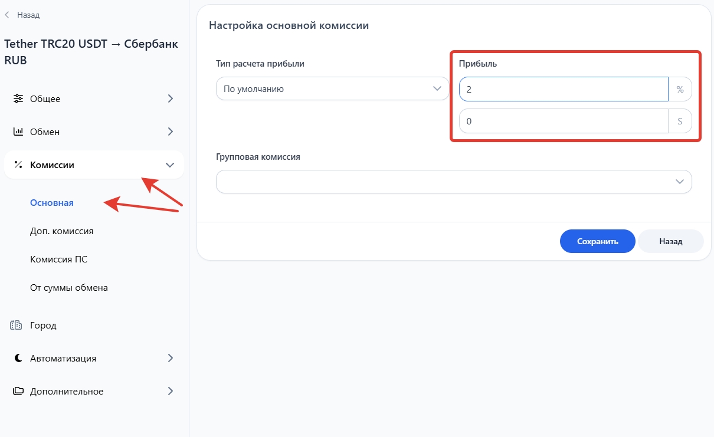Open the Групповая комиссия dropdown

point(453,182)
